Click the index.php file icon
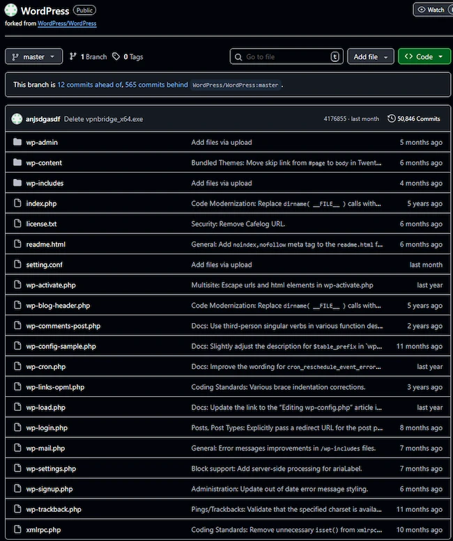 17,203
